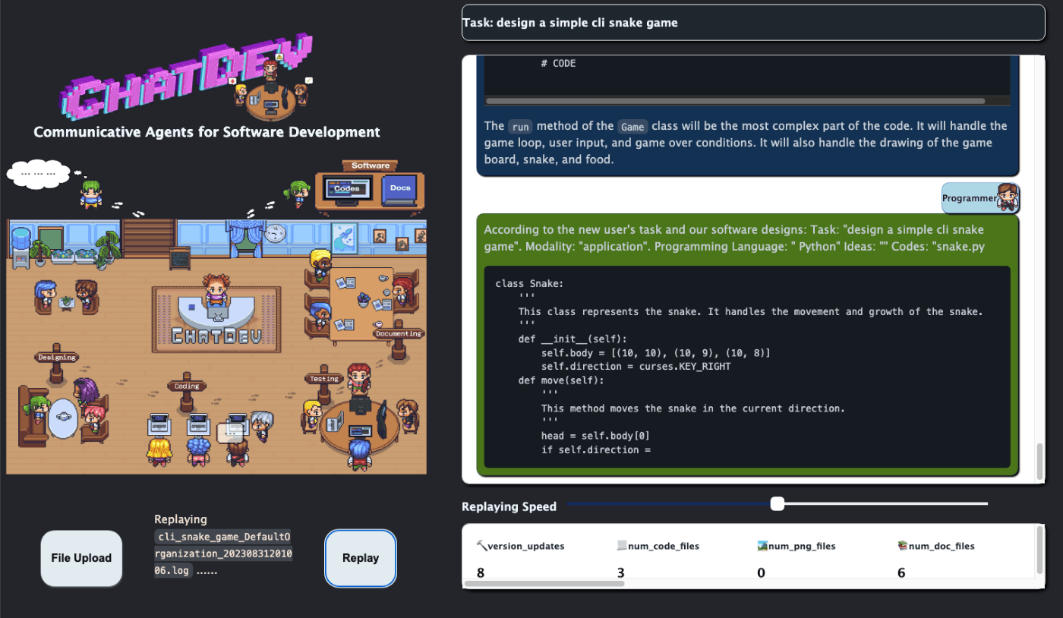Screen dimensions: 1063x618
Task: Click the 'self.direction = curses.KEY_RIGHT' line
Action: (636, 367)
